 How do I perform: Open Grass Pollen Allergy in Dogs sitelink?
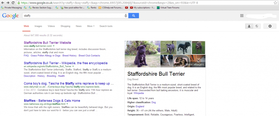[x=45, y=55]
